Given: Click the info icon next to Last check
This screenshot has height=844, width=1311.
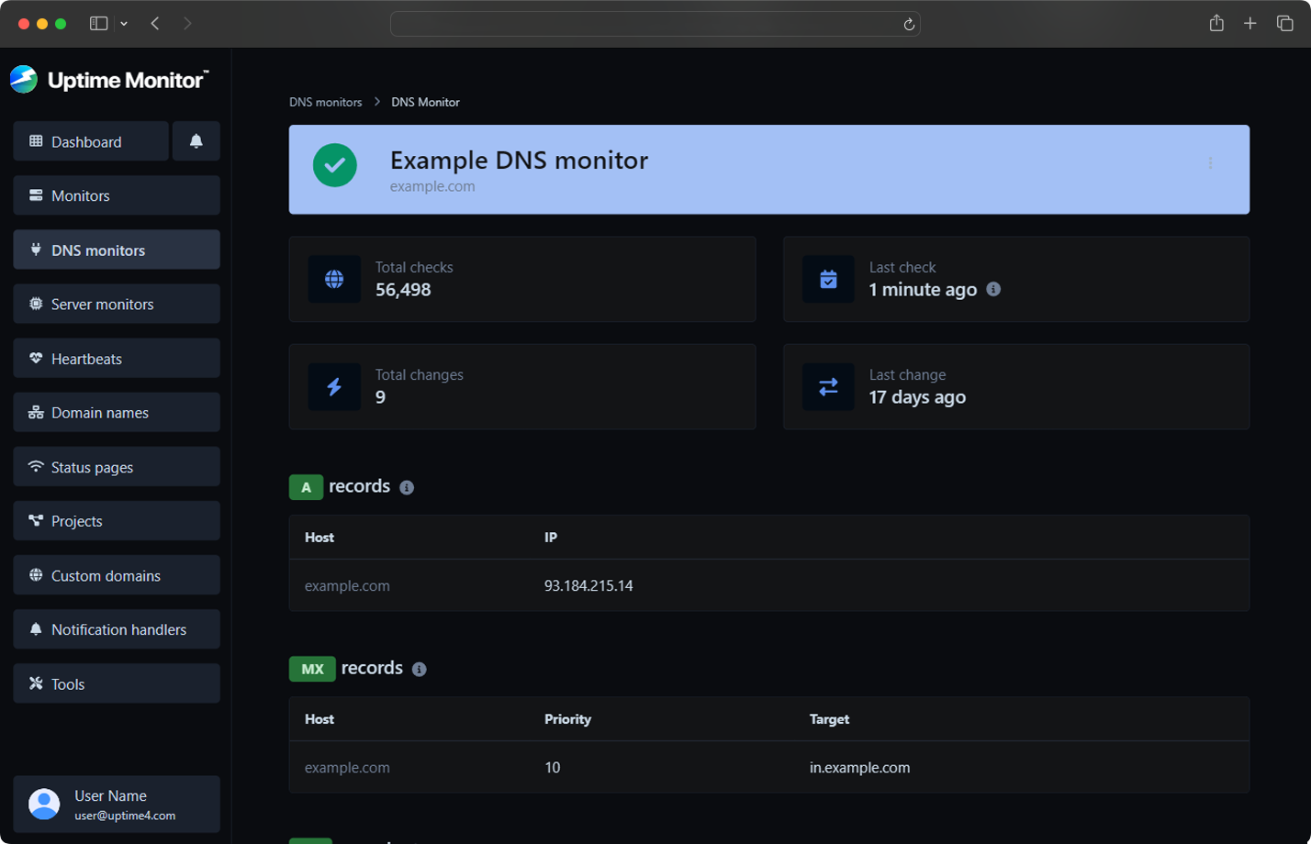Looking at the screenshot, I should pos(992,289).
